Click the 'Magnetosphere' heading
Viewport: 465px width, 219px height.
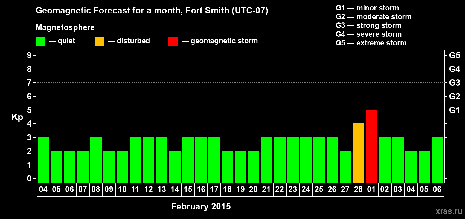65,27
